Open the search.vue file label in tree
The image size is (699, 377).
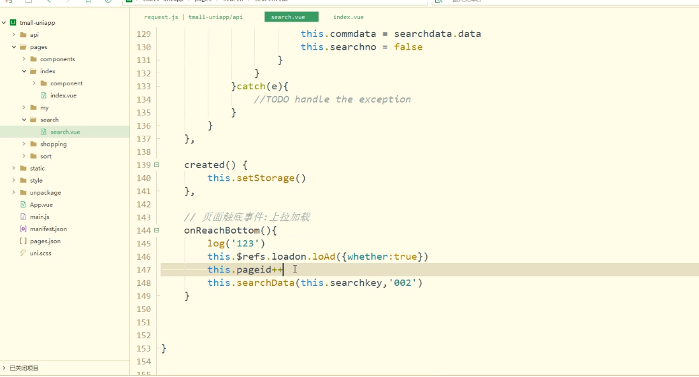65,132
